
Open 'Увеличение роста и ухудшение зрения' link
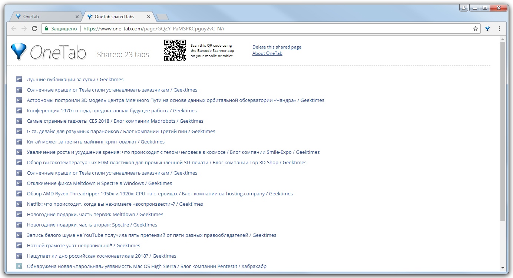pos(173,152)
